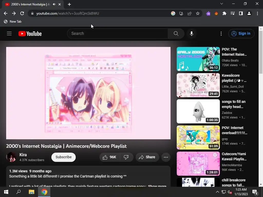Open the New Tab bookmark
The image size is (263, 197).
13,22
